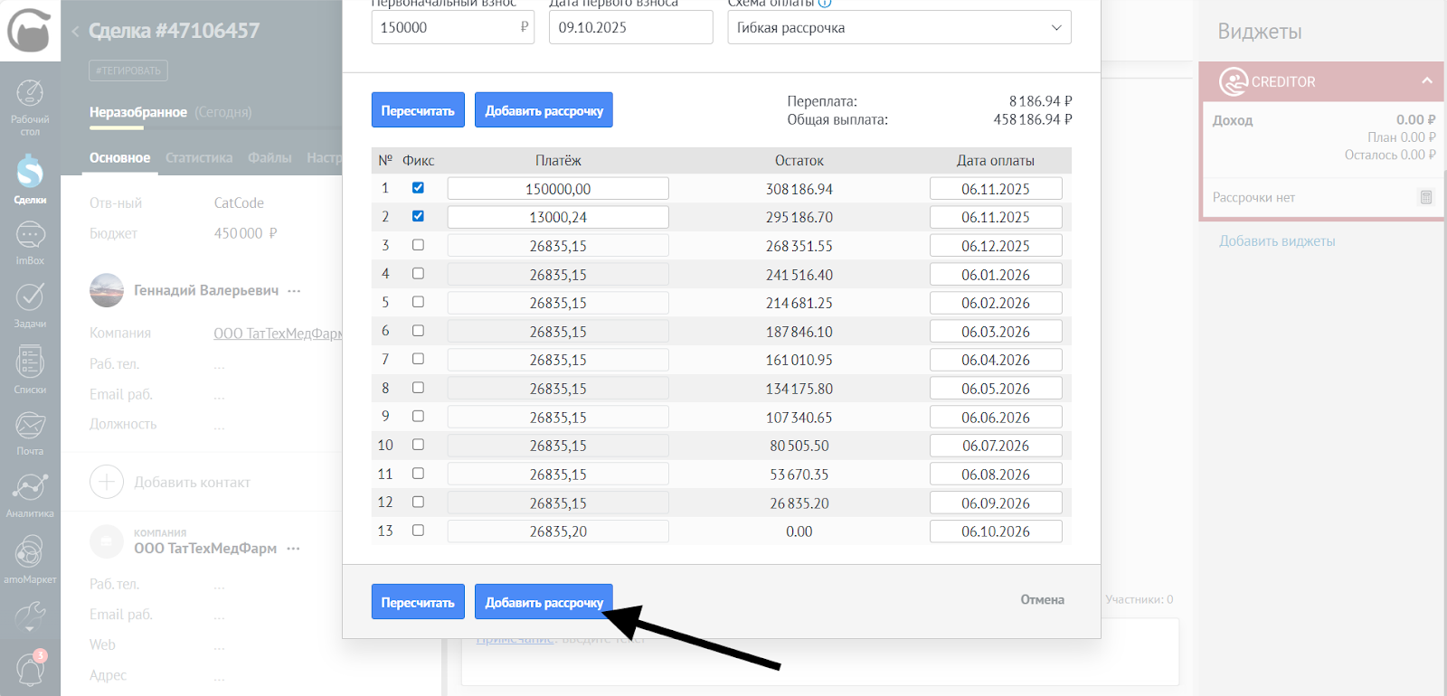Switch to the Статистика tab

(x=199, y=158)
